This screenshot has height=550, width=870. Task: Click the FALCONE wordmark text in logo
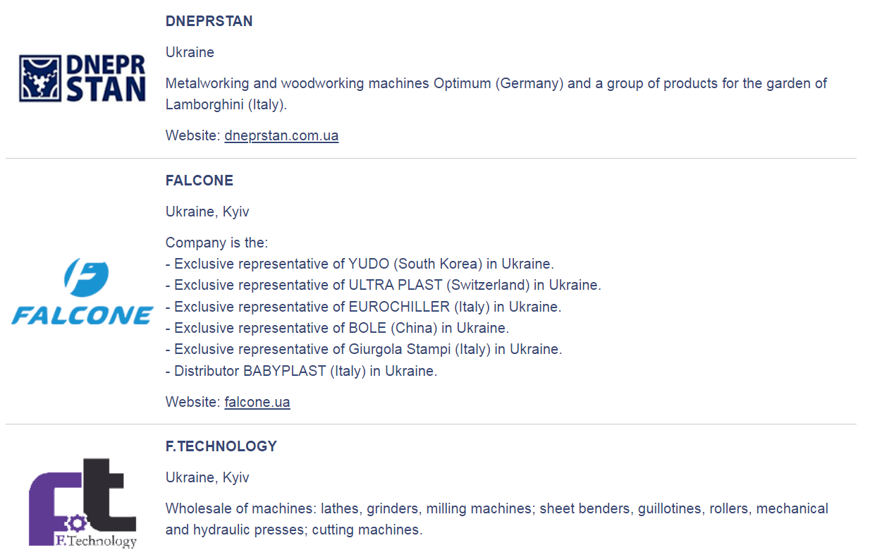pyautogui.click(x=82, y=314)
